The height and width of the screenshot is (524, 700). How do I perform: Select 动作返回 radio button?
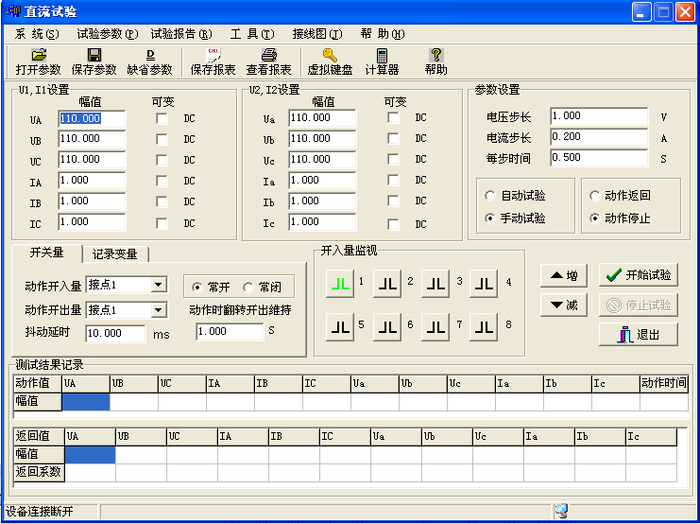tap(594, 196)
